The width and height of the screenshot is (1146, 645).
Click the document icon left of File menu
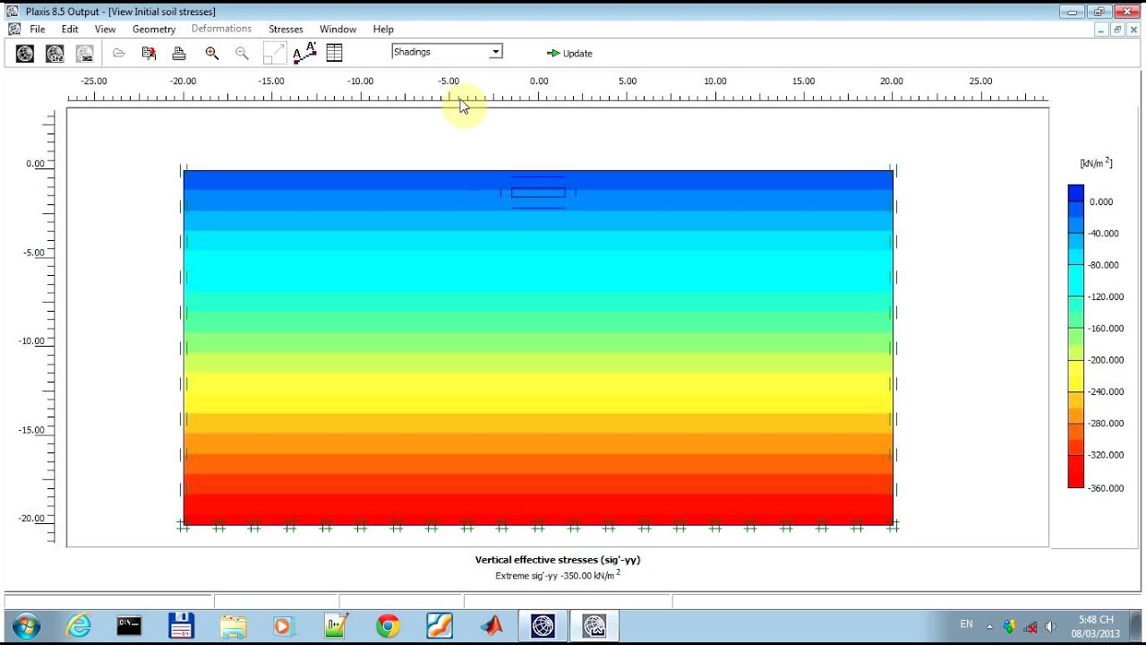(13, 30)
